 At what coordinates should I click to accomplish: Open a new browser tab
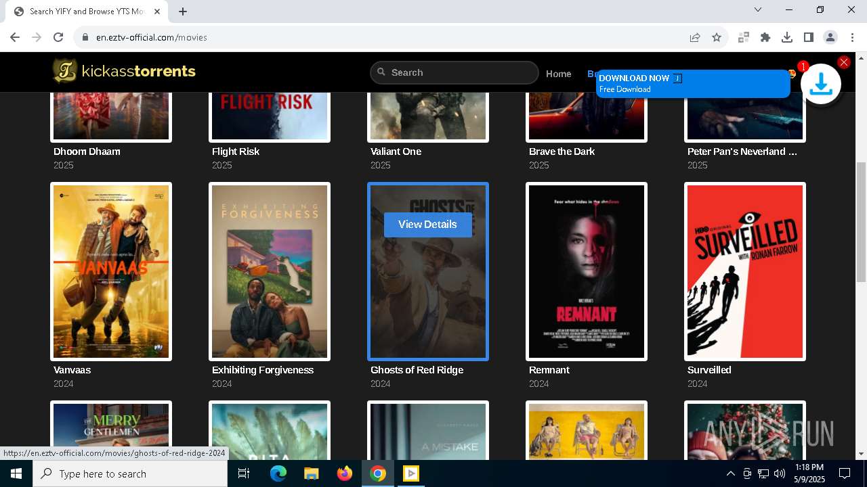click(x=183, y=11)
